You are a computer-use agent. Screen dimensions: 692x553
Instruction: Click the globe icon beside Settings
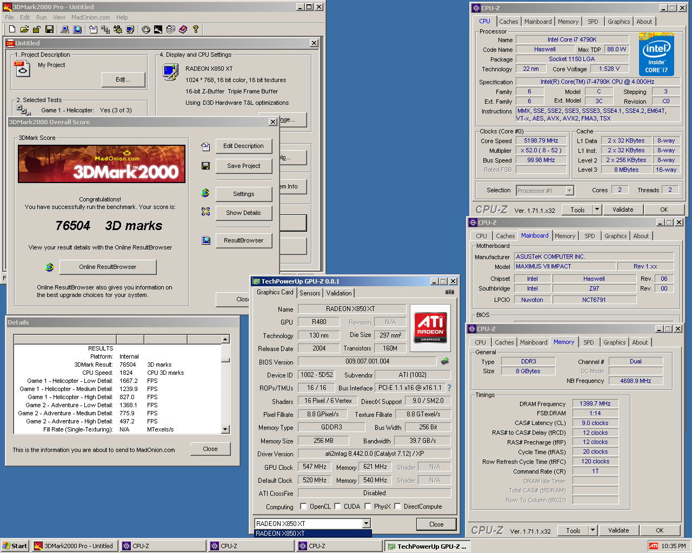coord(205,193)
